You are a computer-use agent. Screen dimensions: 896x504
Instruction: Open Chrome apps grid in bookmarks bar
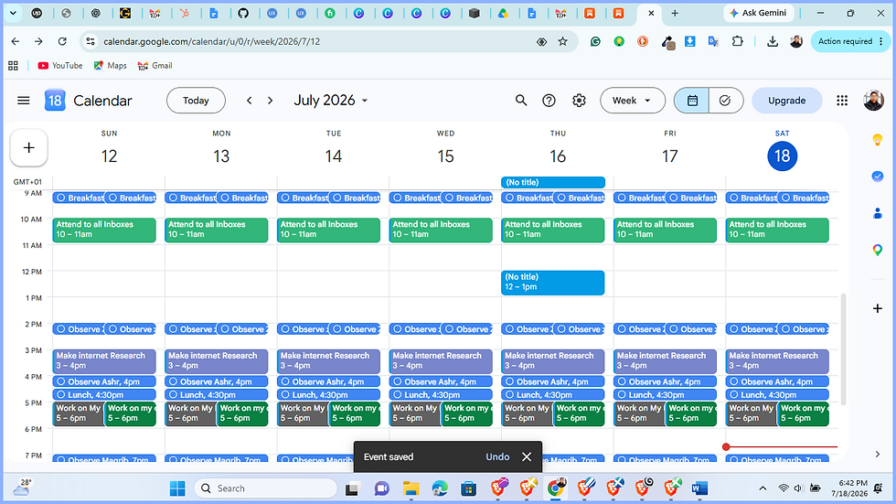click(x=13, y=66)
